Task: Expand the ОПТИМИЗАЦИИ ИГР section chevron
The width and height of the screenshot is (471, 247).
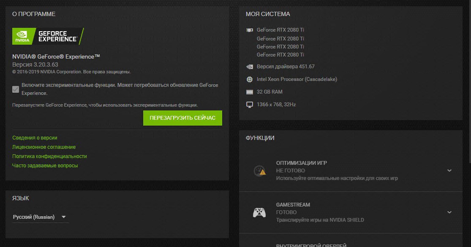Action: click(x=449, y=171)
